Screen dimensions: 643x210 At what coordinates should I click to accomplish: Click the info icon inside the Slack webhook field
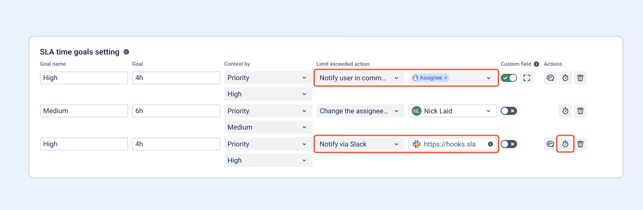tap(490, 144)
